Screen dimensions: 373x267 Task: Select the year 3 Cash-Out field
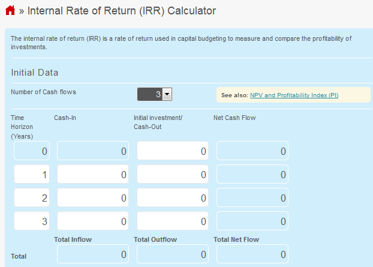coord(173,221)
